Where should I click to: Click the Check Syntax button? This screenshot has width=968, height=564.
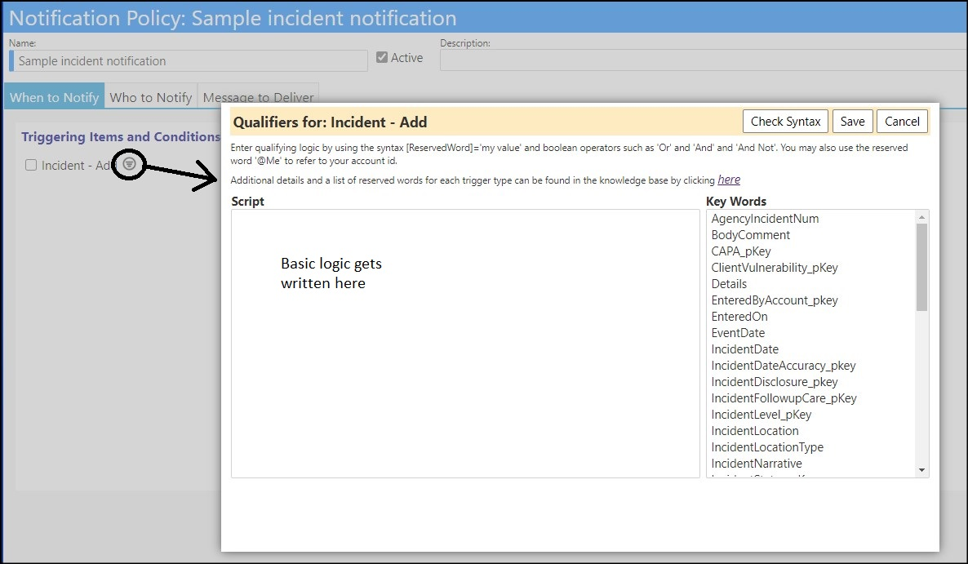785,122
